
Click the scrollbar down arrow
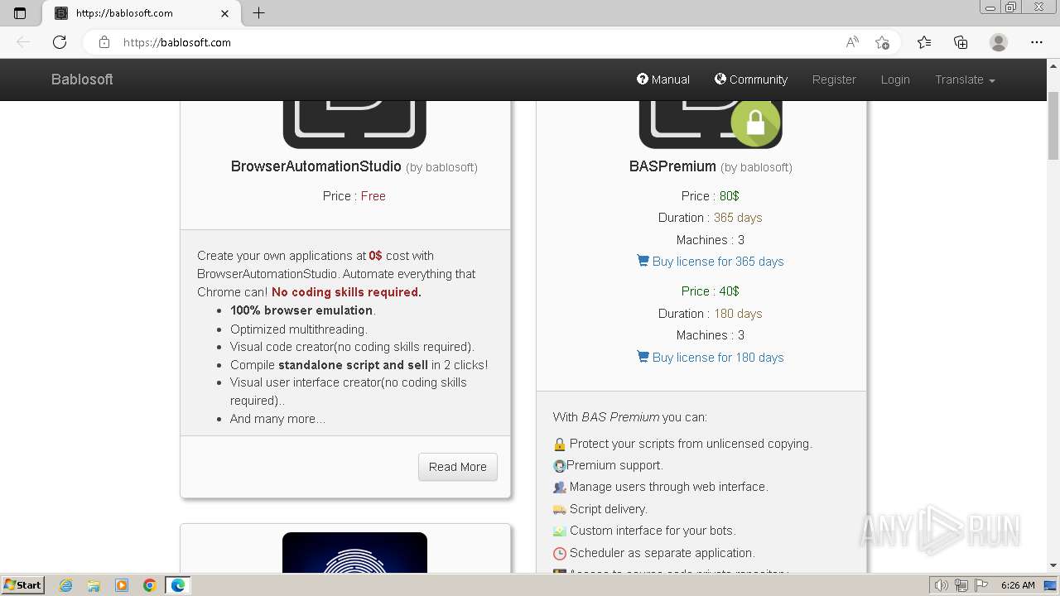point(1053,566)
